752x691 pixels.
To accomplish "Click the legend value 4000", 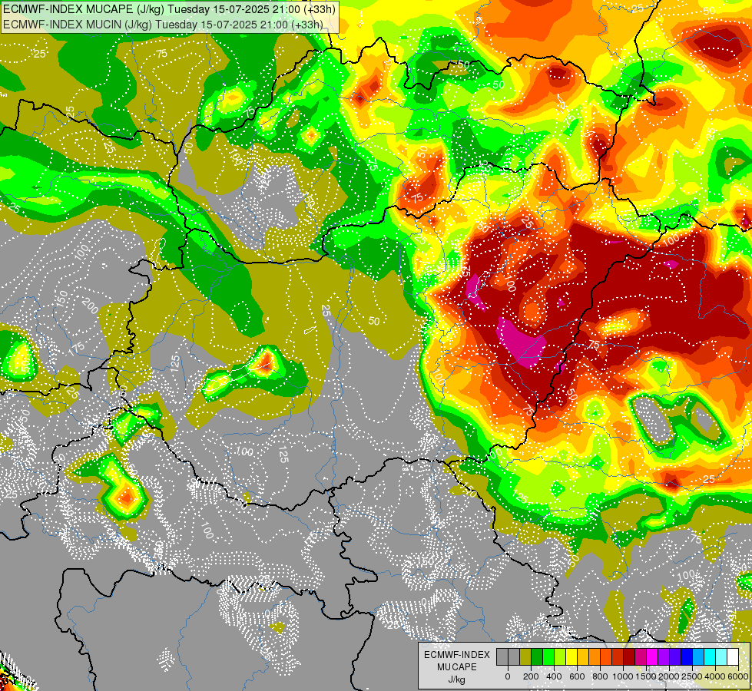I will (x=715, y=676).
